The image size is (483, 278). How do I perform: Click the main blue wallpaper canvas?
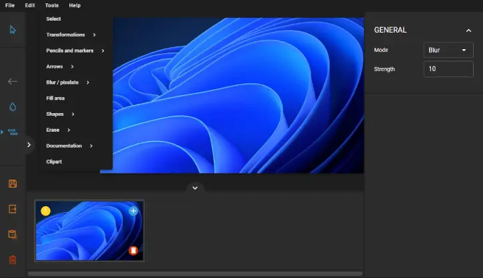[x=238, y=95]
